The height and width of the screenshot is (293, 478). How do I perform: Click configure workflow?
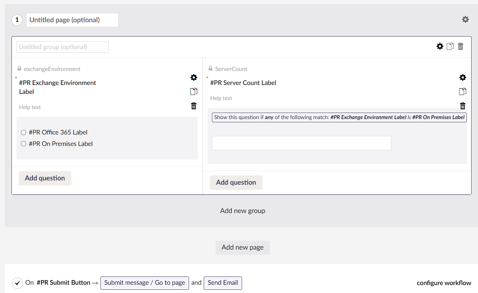point(444,283)
